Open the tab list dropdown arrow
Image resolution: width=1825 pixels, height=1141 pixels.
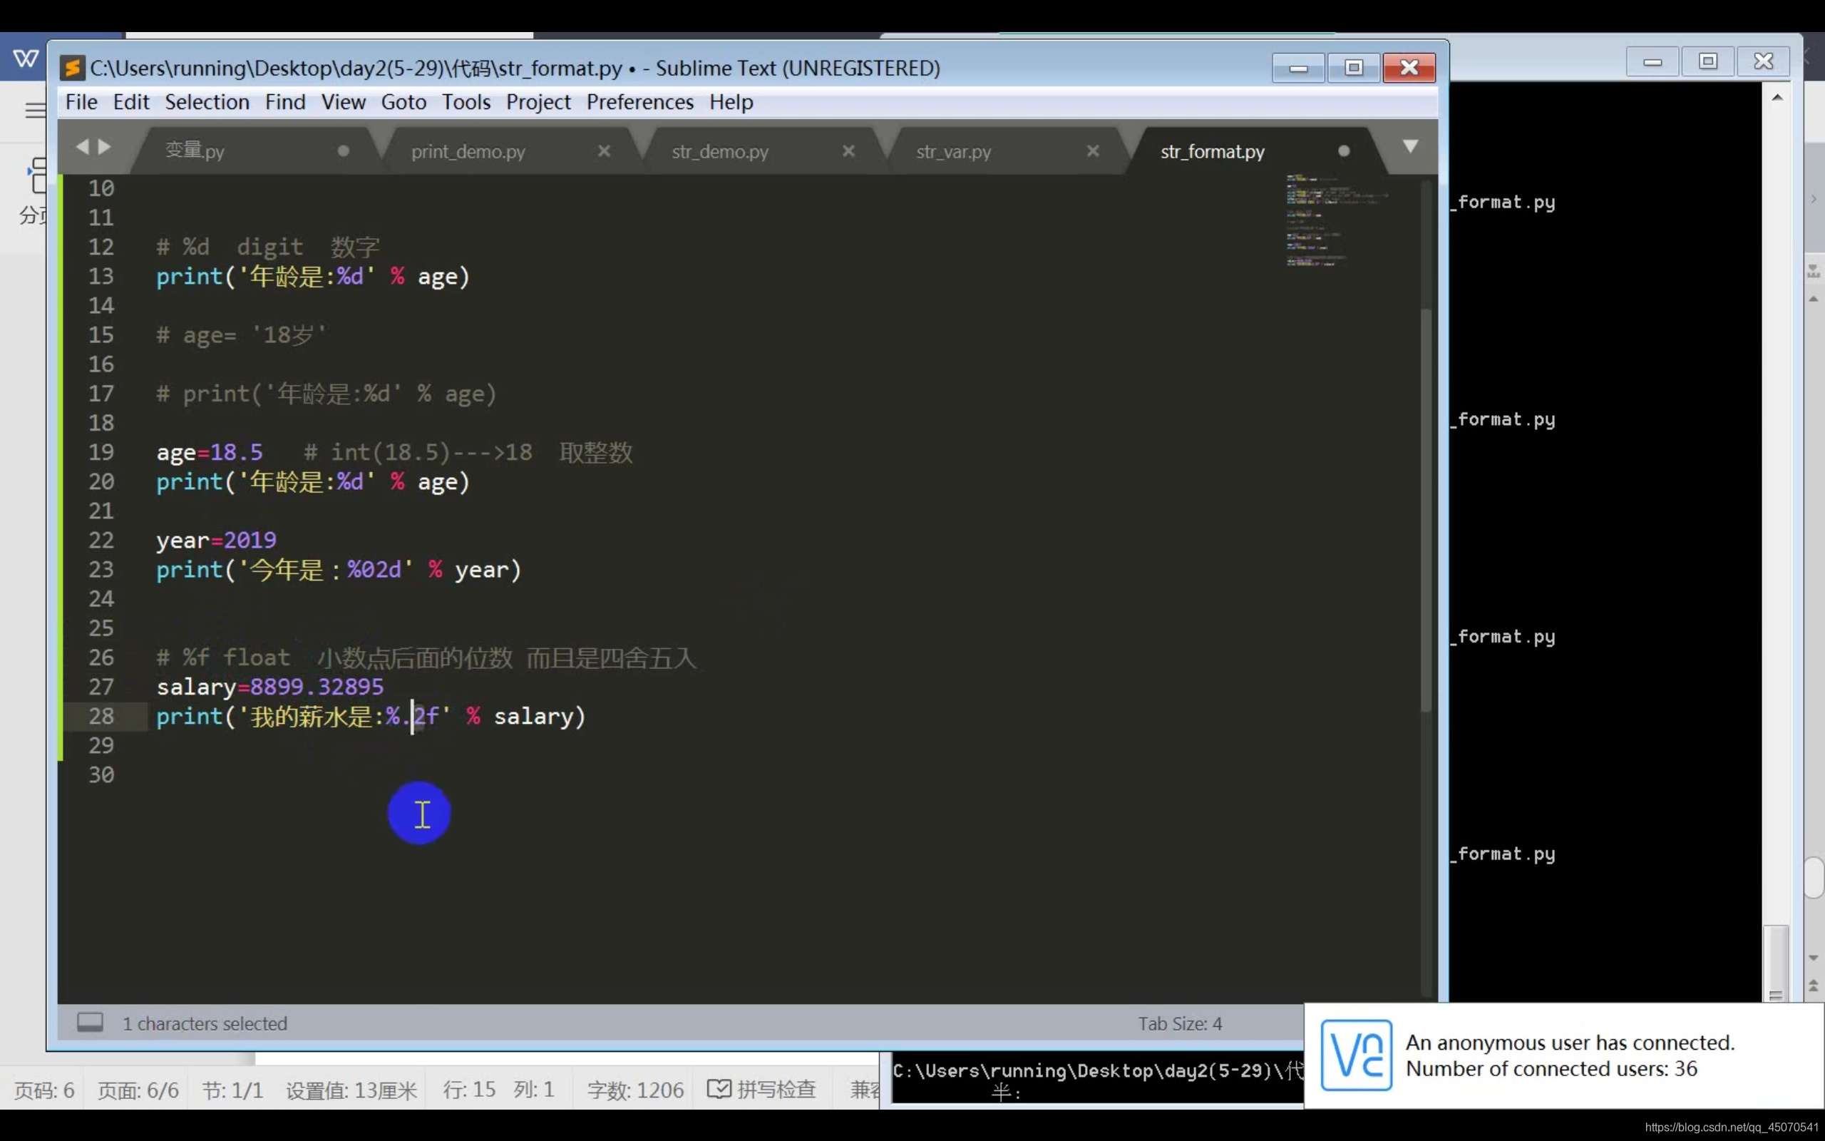point(1409,145)
